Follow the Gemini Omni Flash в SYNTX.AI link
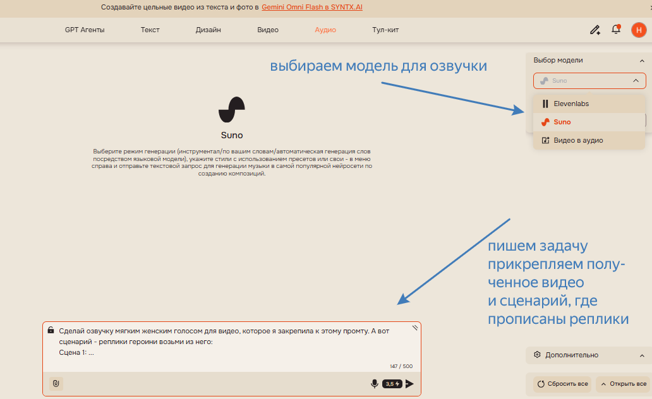Screen dimensions: 652x399 click(312, 7)
